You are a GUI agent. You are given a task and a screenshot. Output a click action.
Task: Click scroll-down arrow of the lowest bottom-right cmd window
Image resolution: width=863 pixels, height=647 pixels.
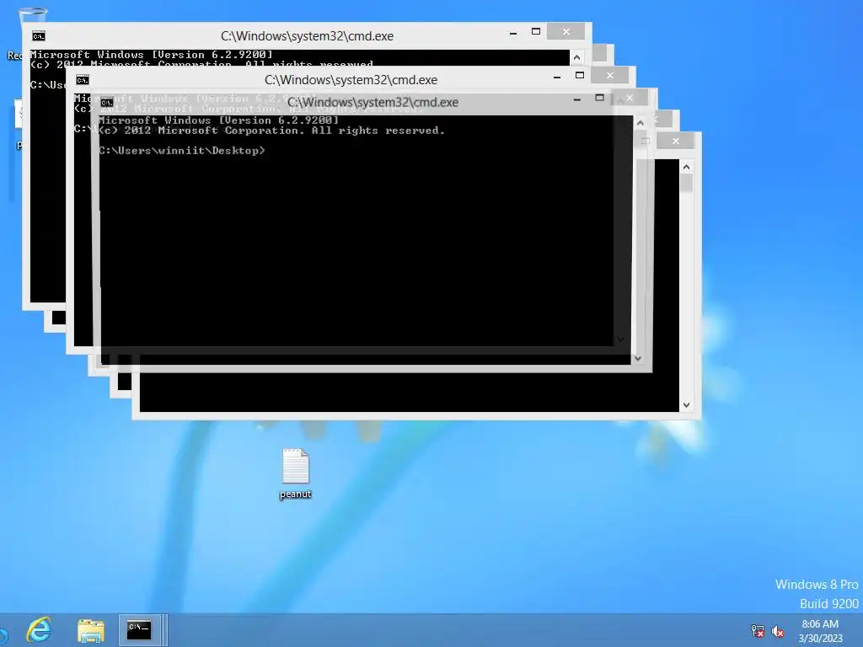click(686, 405)
